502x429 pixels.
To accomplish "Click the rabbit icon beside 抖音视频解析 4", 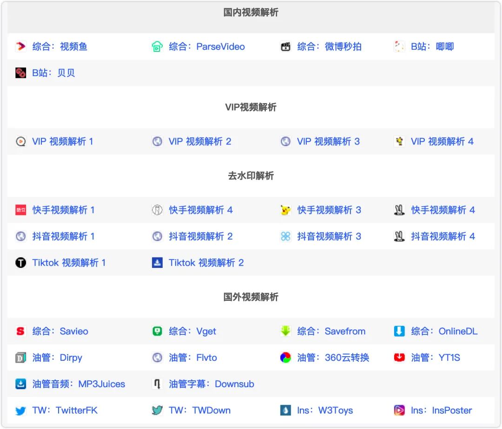I will (x=399, y=236).
